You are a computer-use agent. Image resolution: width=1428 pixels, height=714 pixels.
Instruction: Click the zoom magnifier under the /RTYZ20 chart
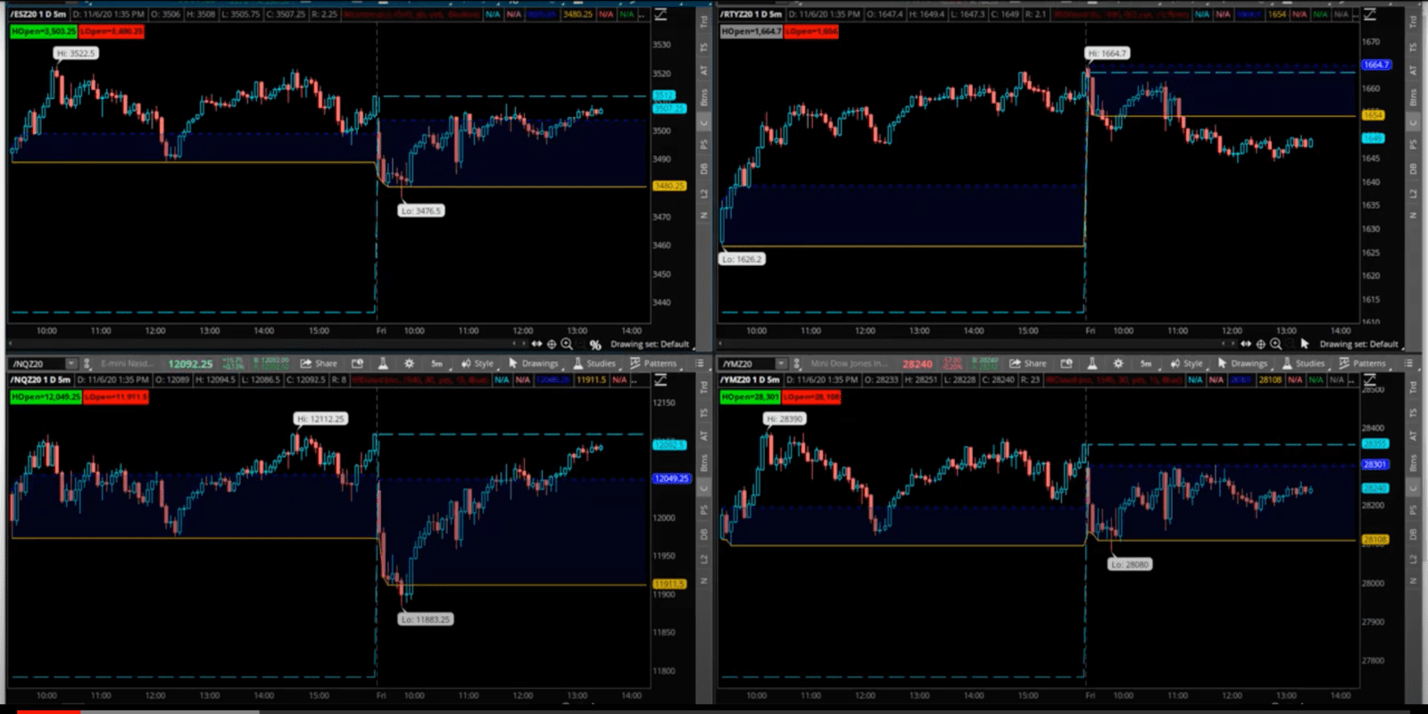[1276, 344]
